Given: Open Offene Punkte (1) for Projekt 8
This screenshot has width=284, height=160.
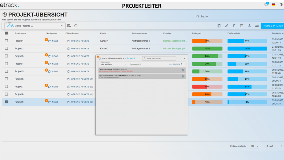Looking at the screenshot, I should pos(80,94).
